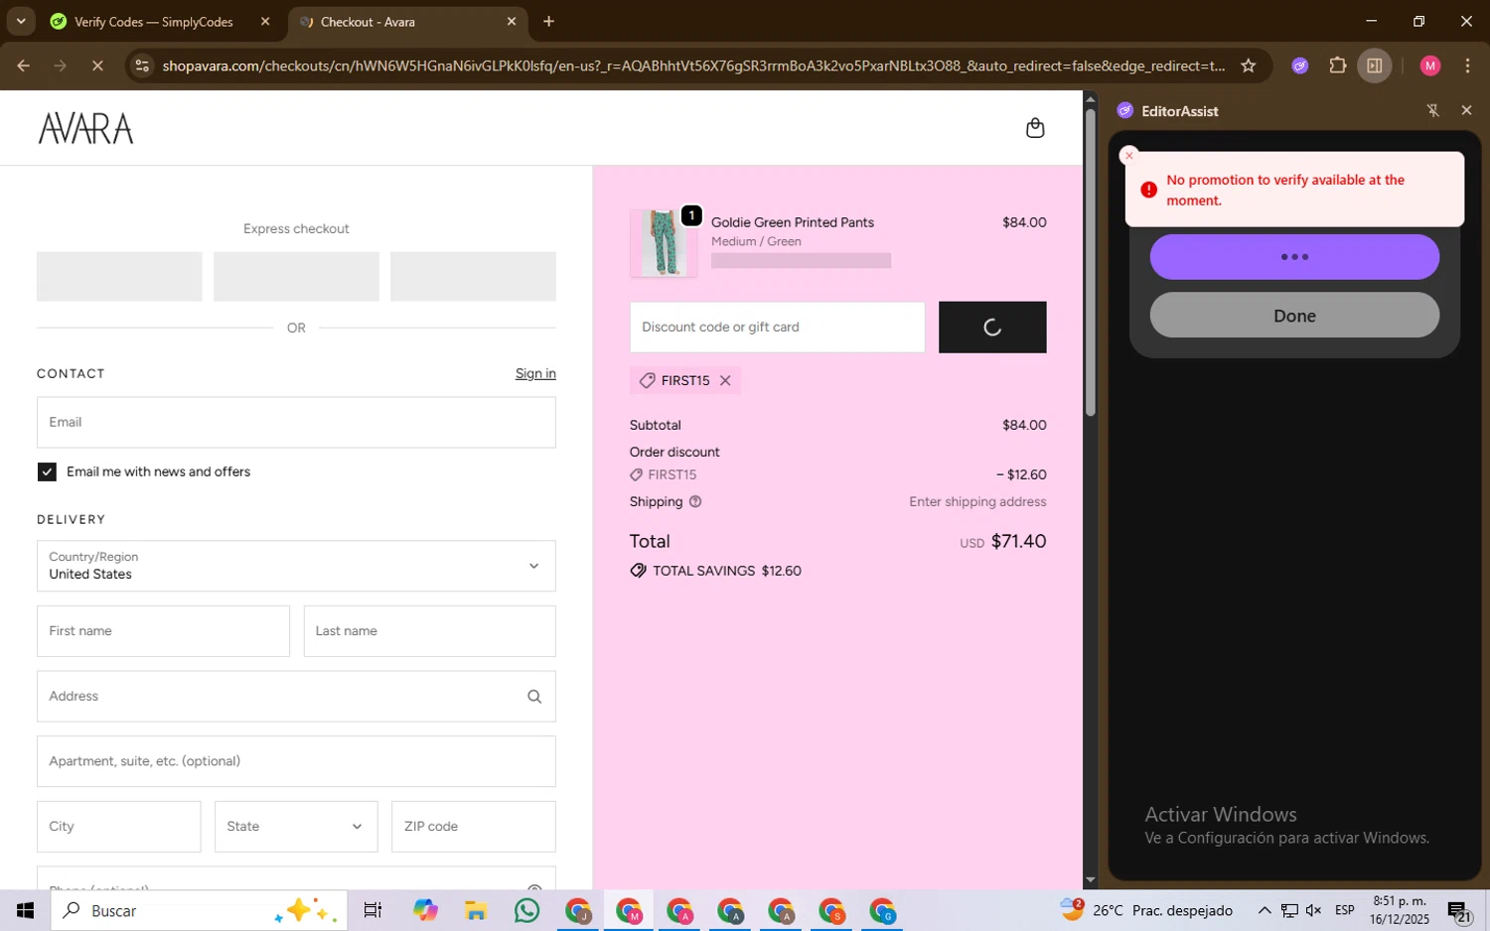Close the Verify Codes SimplyCodes tab
The height and width of the screenshot is (931, 1490).
[x=265, y=21]
